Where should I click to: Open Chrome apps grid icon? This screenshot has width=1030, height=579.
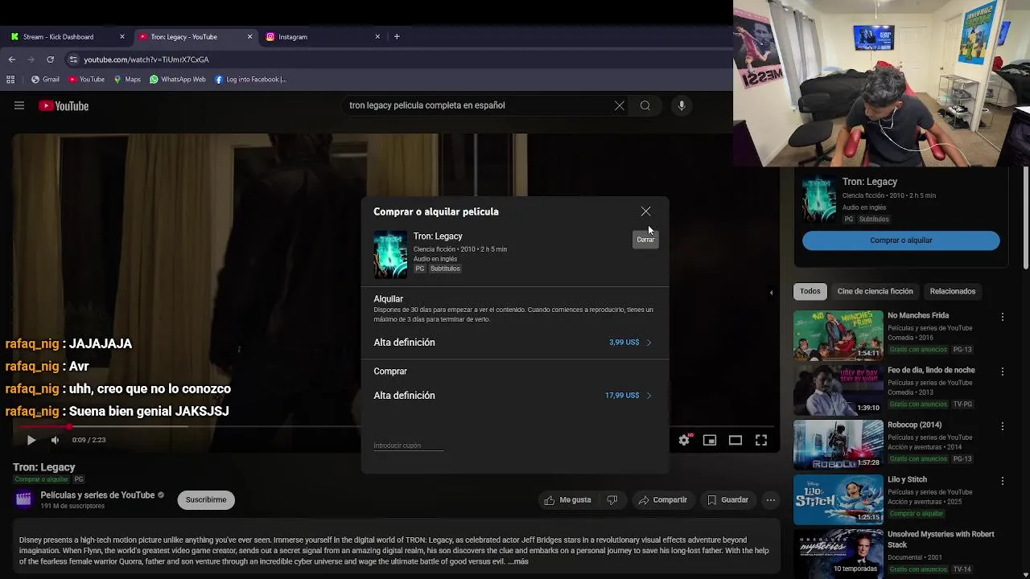coord(10,80)
